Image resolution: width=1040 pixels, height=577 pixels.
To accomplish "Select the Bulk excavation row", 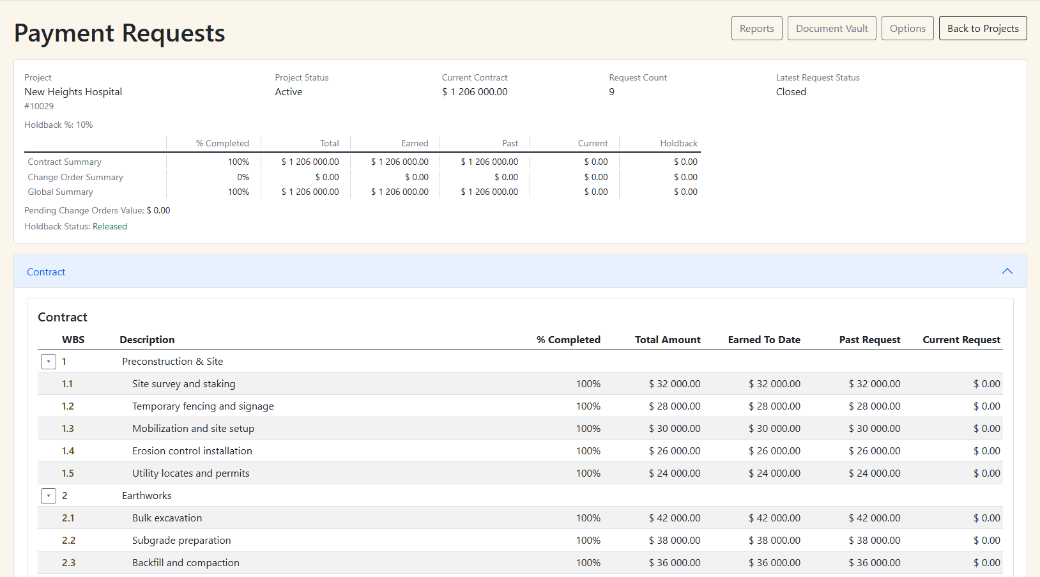I will pos(167,518).
